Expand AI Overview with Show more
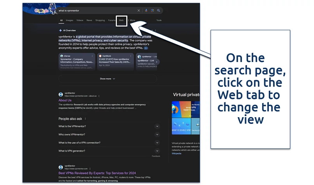This screenshot has height=185, width=314. [108, 79]
